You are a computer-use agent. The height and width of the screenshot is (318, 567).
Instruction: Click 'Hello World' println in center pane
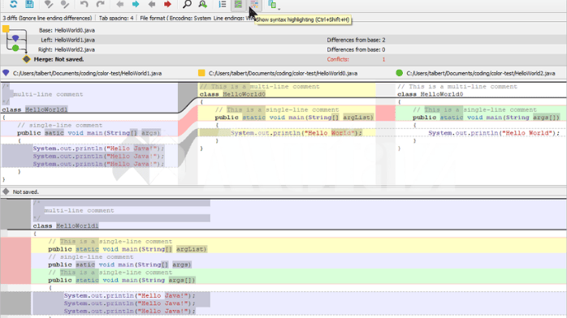tap(296, 133)
